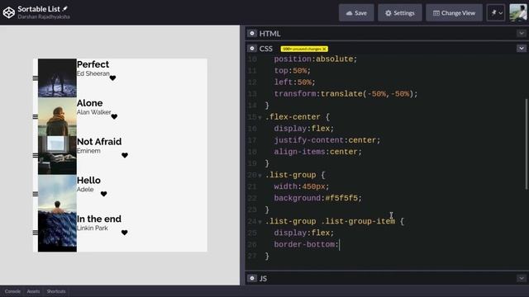Click the HTML panel title
The image size is (529, 297).
270,34
